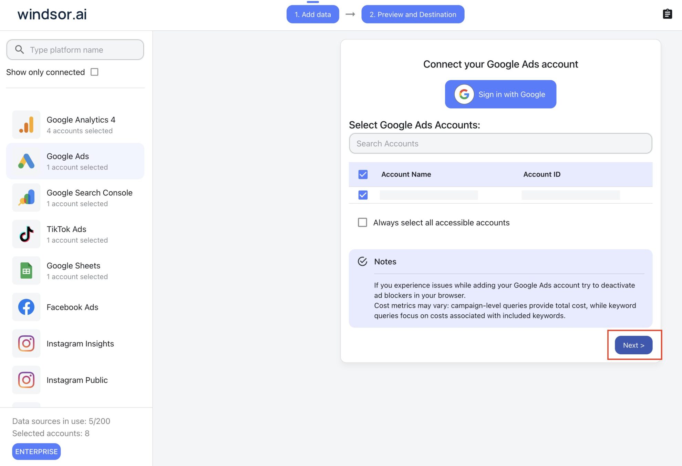
Task: Toggle the Show only connected checkbox
Action: [x=94, y=72]
